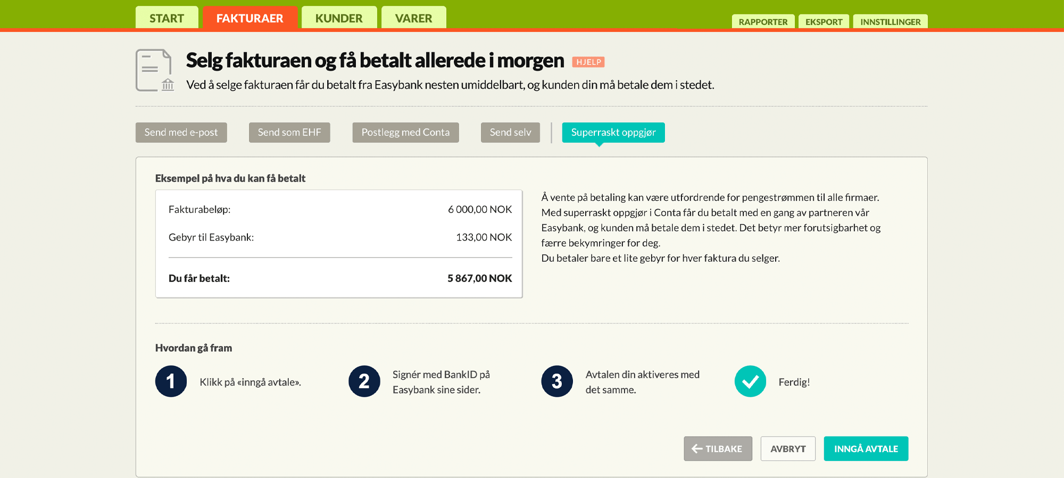Select the Superraskt oppgjør option

[x=613, y=132]
